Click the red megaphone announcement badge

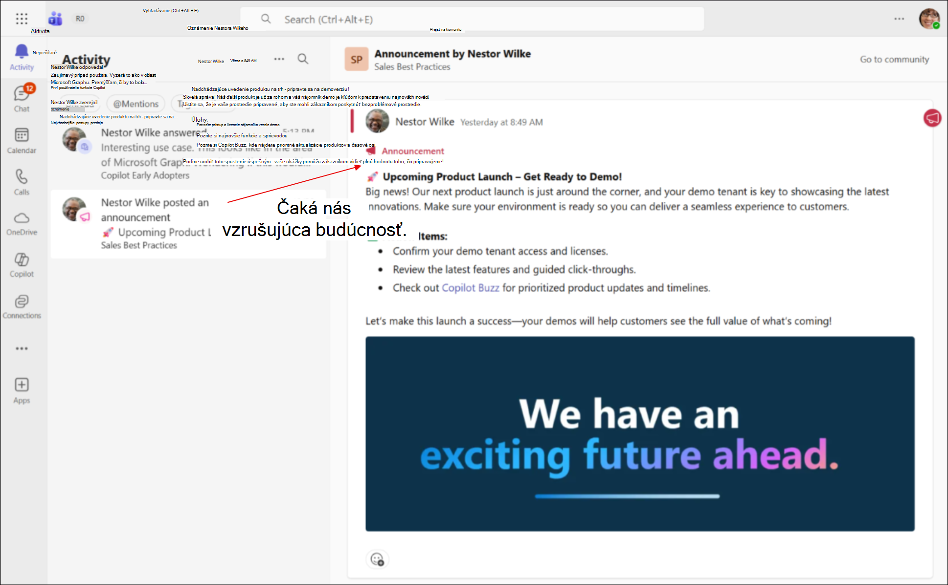click(x=932, y=118)
